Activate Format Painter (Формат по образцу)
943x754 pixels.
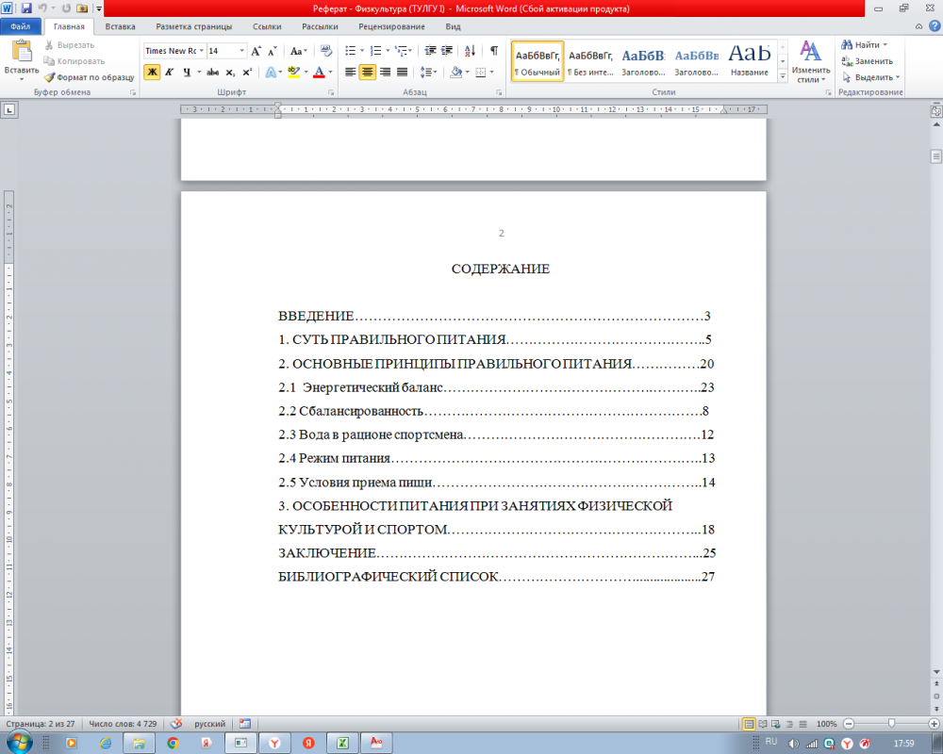[89, 77]
